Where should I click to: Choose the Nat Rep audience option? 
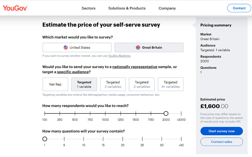click(x=55, y=84)
